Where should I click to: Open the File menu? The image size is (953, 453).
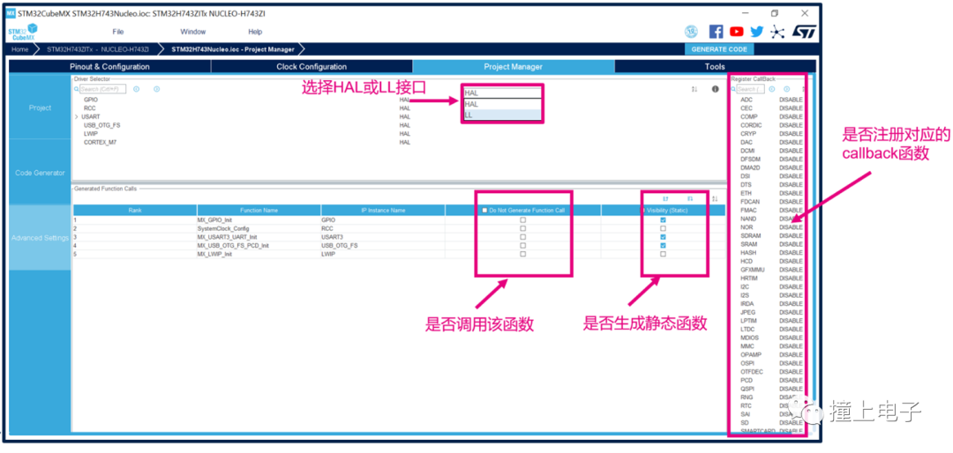click(x=118, y=32)
